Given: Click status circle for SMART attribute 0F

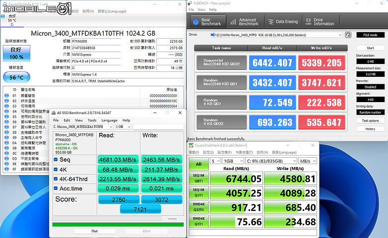Looking at the screenshot, I should (6, 169).
